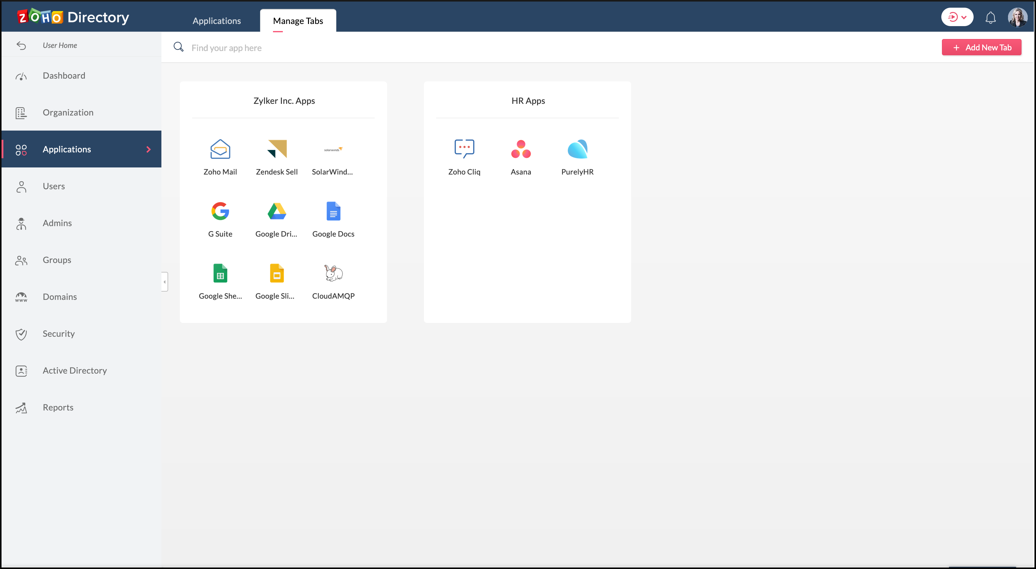Open the Google Drive app icon

[277, 211]
